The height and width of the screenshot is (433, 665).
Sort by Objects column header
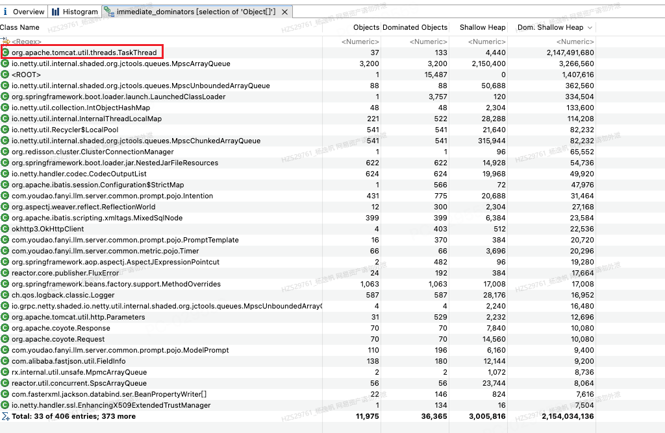click(x=366, y=27)
